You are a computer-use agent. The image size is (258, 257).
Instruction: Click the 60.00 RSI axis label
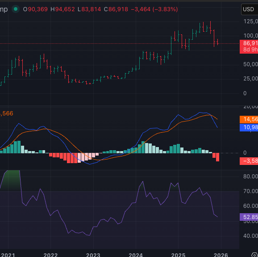click(250, 206)
